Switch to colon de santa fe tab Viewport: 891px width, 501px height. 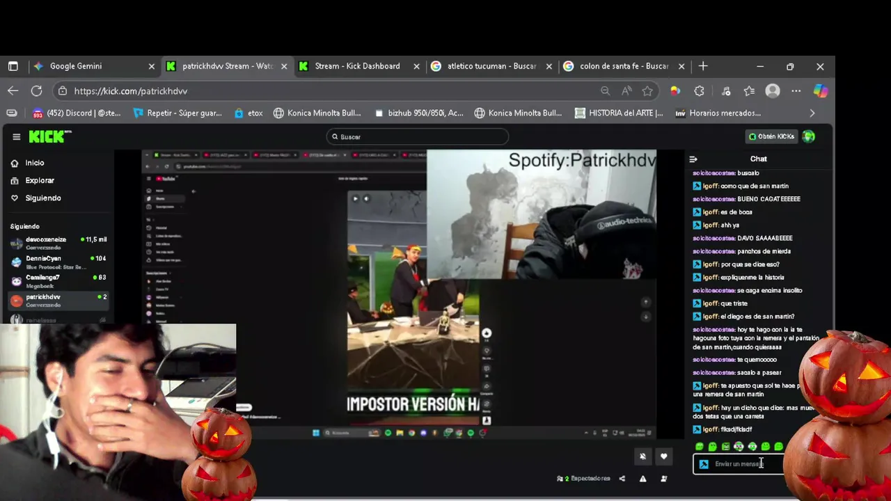click(x=623, y=66)
